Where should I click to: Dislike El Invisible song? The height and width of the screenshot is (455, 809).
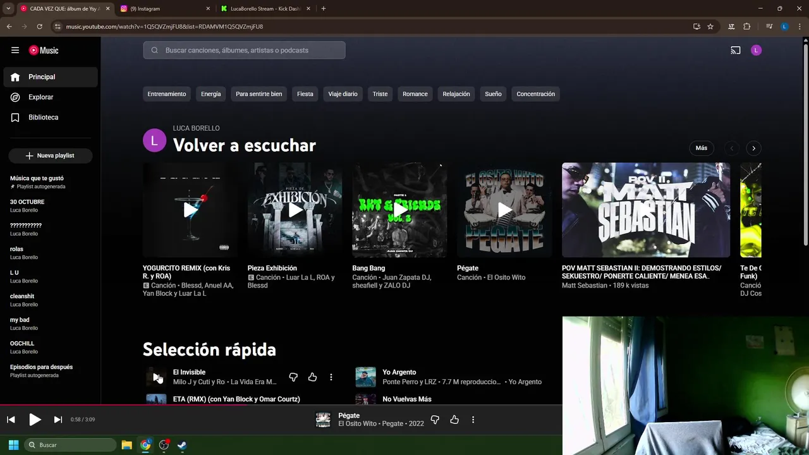coord(293,377)
